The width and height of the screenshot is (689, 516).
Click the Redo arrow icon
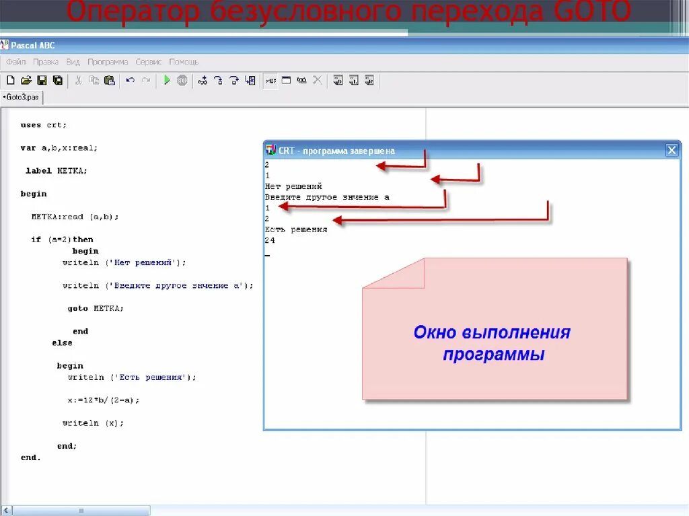pos(145,80)
